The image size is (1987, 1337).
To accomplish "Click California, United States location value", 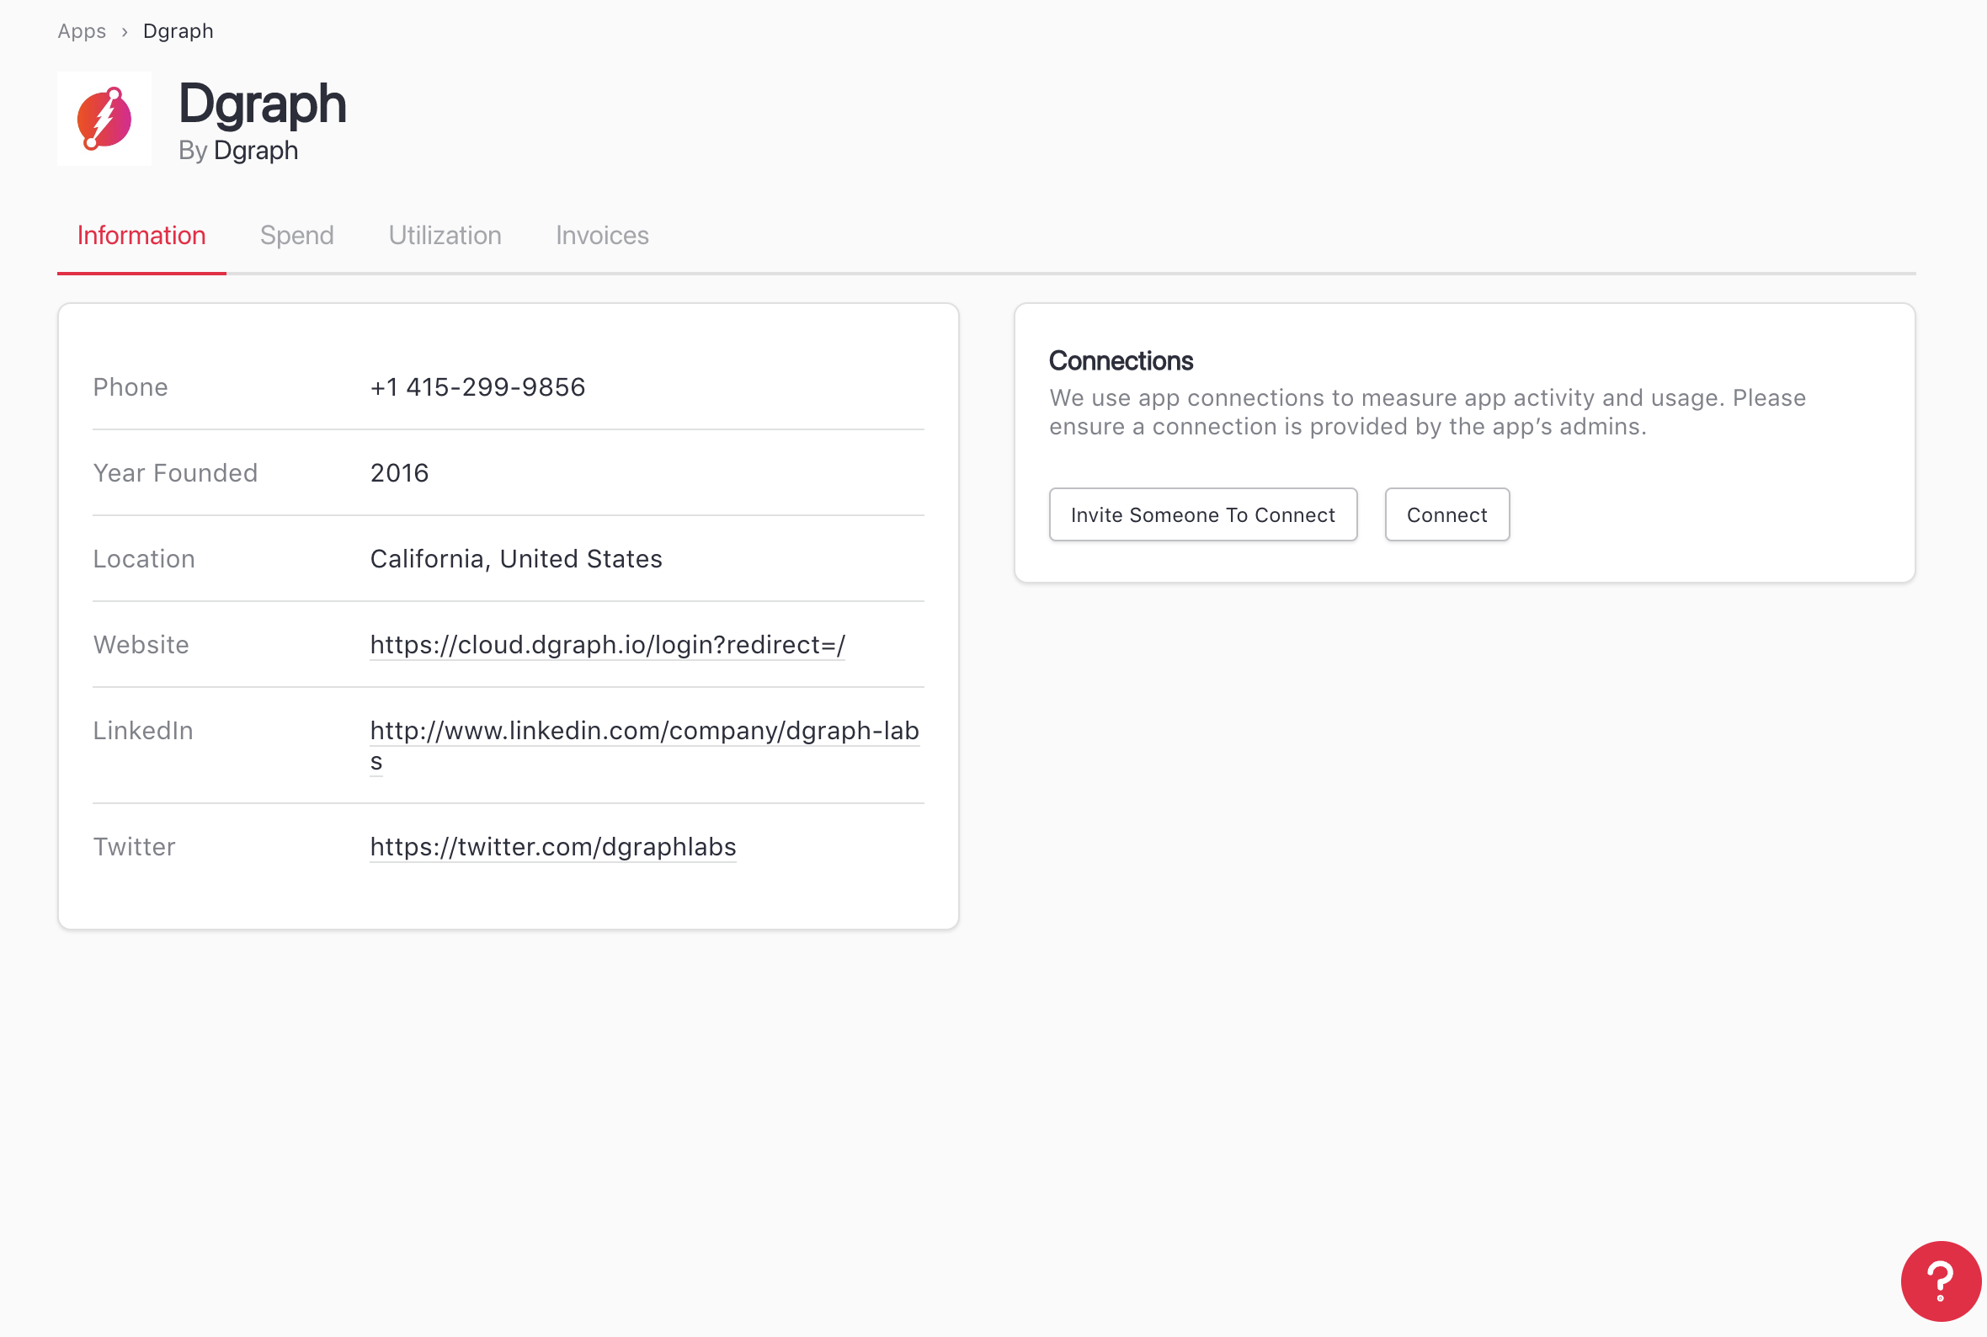I will pyautogui.click(x=516, y=558).
